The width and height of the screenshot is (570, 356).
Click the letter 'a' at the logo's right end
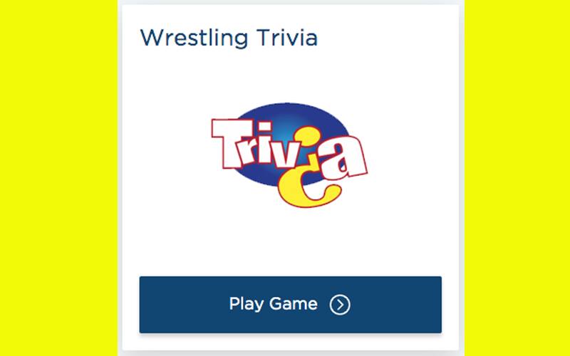tap(349, 157)
